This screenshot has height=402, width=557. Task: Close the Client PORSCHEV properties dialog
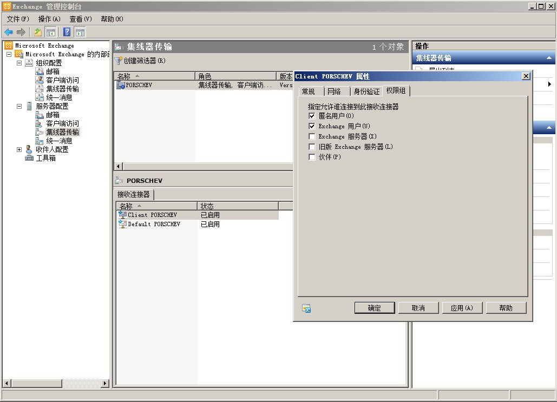(526, 76)
